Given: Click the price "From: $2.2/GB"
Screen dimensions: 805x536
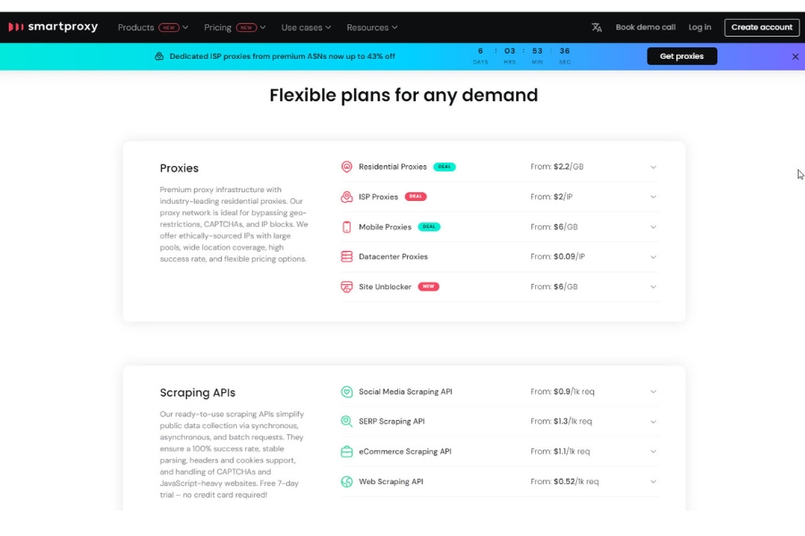Looking at the screenshot, I should 556,167.
